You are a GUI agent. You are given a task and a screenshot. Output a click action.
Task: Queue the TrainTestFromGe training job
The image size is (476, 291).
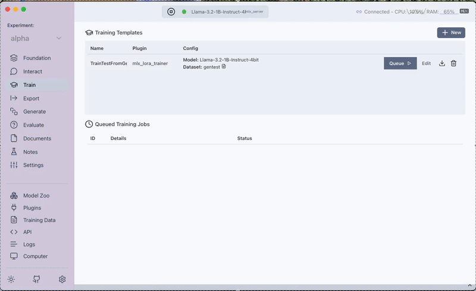click(x=400, y=64)
